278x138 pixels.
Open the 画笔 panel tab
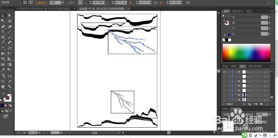(x=234, y=66)
